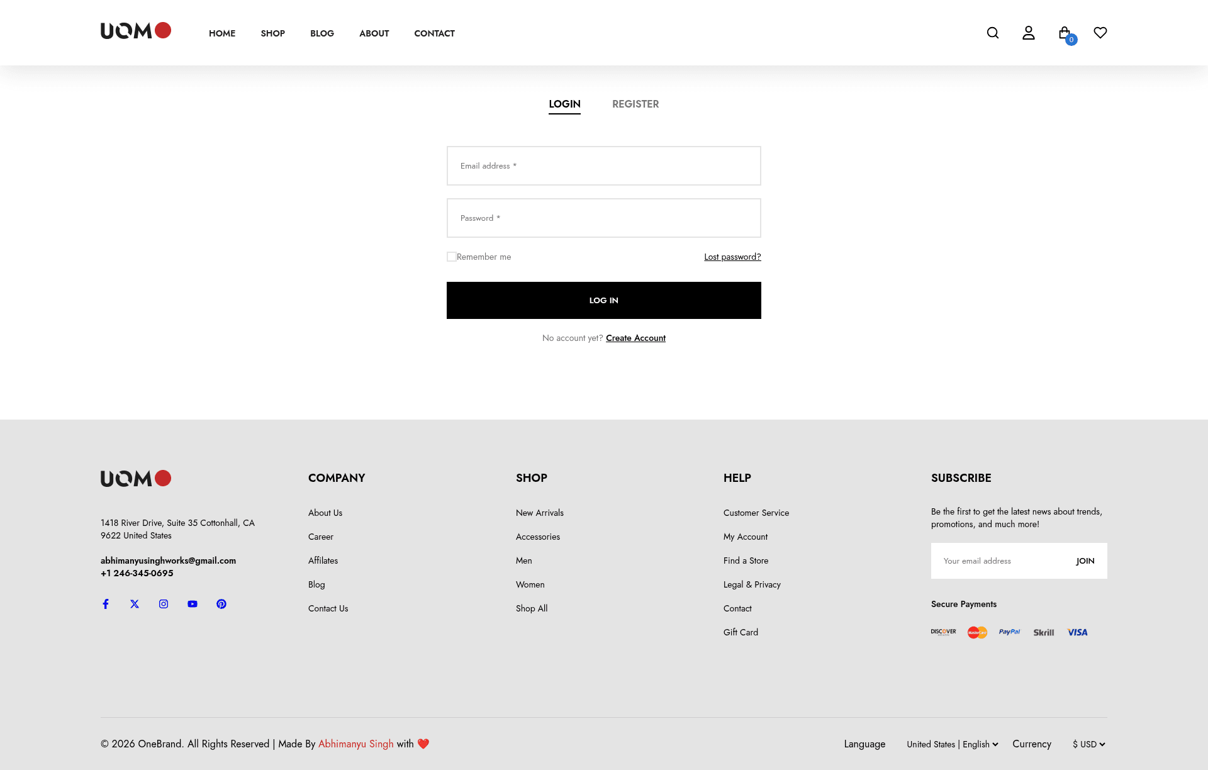
Task: Click the YouTube social icon
Action: [193, 604]
